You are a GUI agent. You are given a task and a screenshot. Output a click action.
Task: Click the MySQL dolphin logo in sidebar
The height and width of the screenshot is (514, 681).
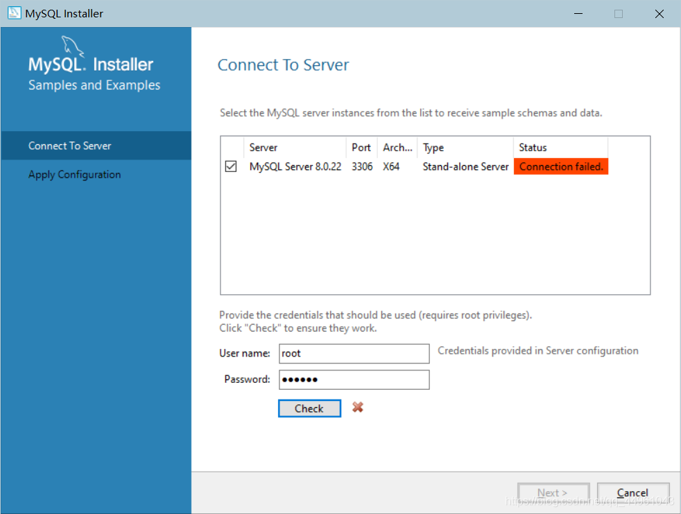coord(72,46)
